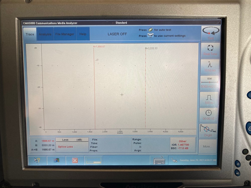251x188 pixels.
Task: Open the Windows start icon in taskbar
Action: pos(56,160)
